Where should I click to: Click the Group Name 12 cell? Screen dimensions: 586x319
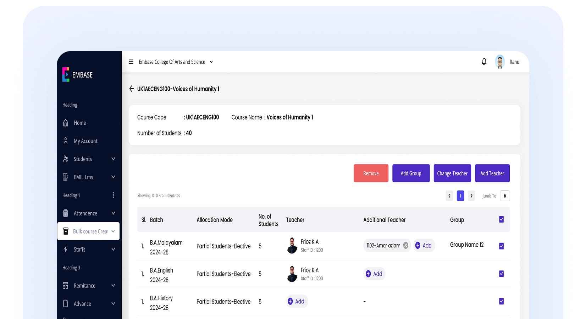click(467, 245)
